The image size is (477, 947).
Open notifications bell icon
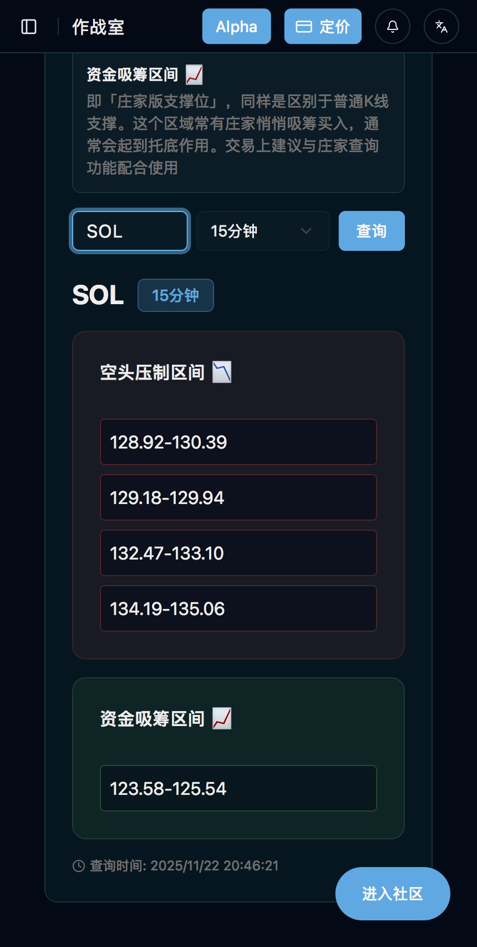393,27
